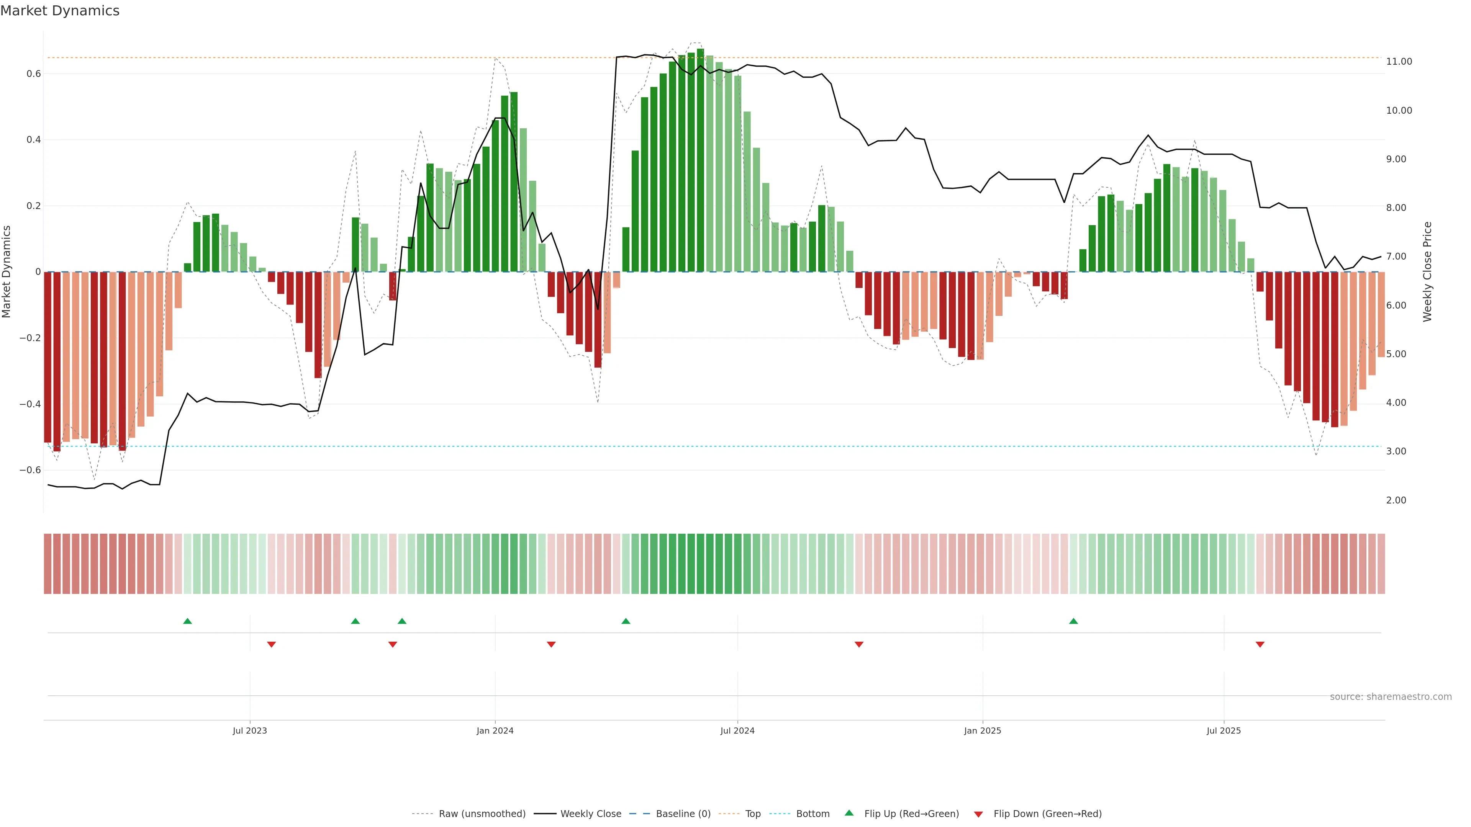
Task: Click the red flip-down marker between Jul 2024 and Jan 2025
Action: 859,644
